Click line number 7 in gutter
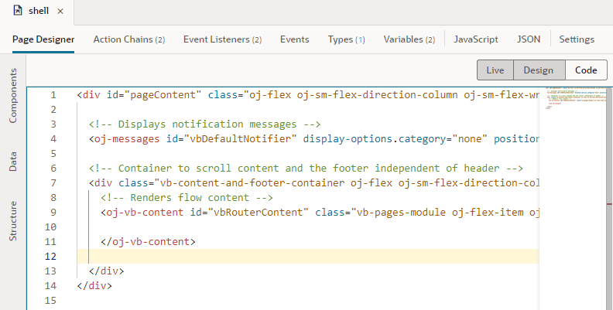Screen dimensions: 613x310 [x=52, y=183]
